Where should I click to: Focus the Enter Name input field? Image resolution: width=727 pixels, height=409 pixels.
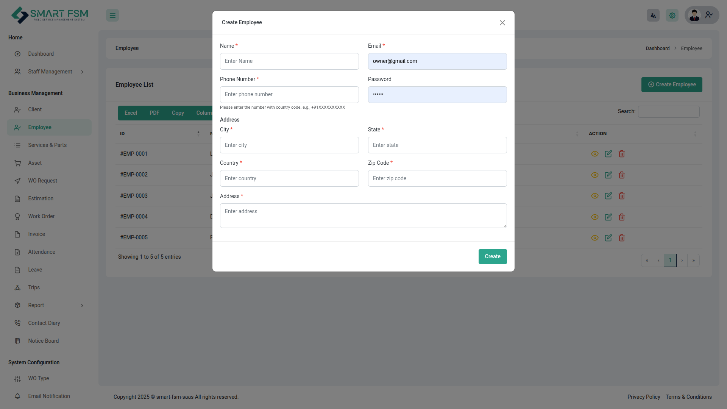(289, 61)
